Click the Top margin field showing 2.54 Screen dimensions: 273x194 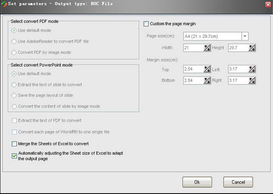(193, 69)
